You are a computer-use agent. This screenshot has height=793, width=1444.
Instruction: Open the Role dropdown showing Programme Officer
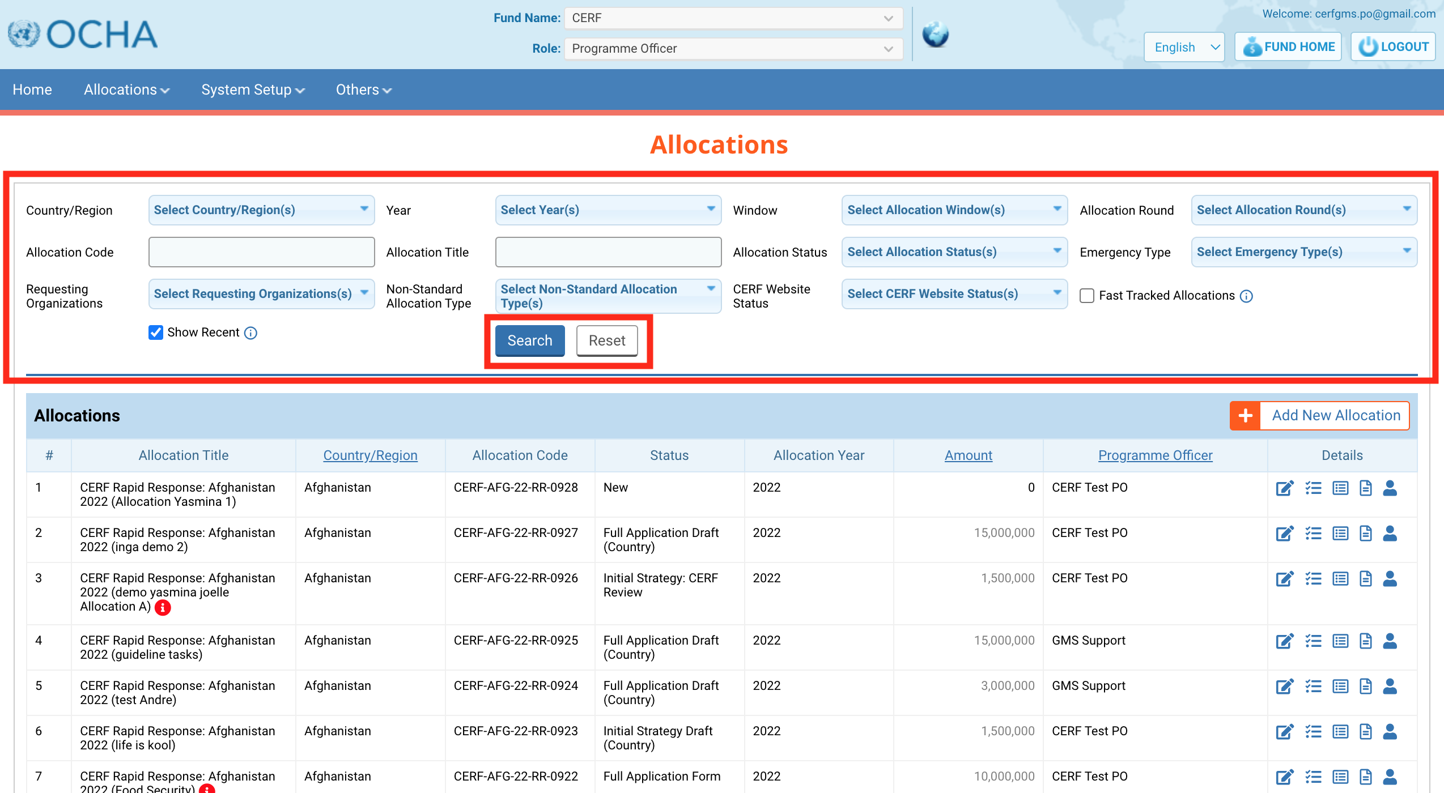[734, 49]
